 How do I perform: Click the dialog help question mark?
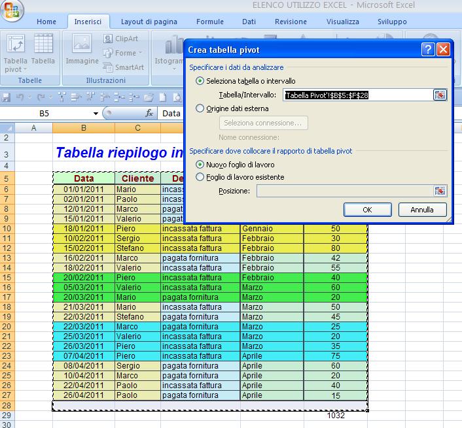pyautogui.click(x=428, y=50)
